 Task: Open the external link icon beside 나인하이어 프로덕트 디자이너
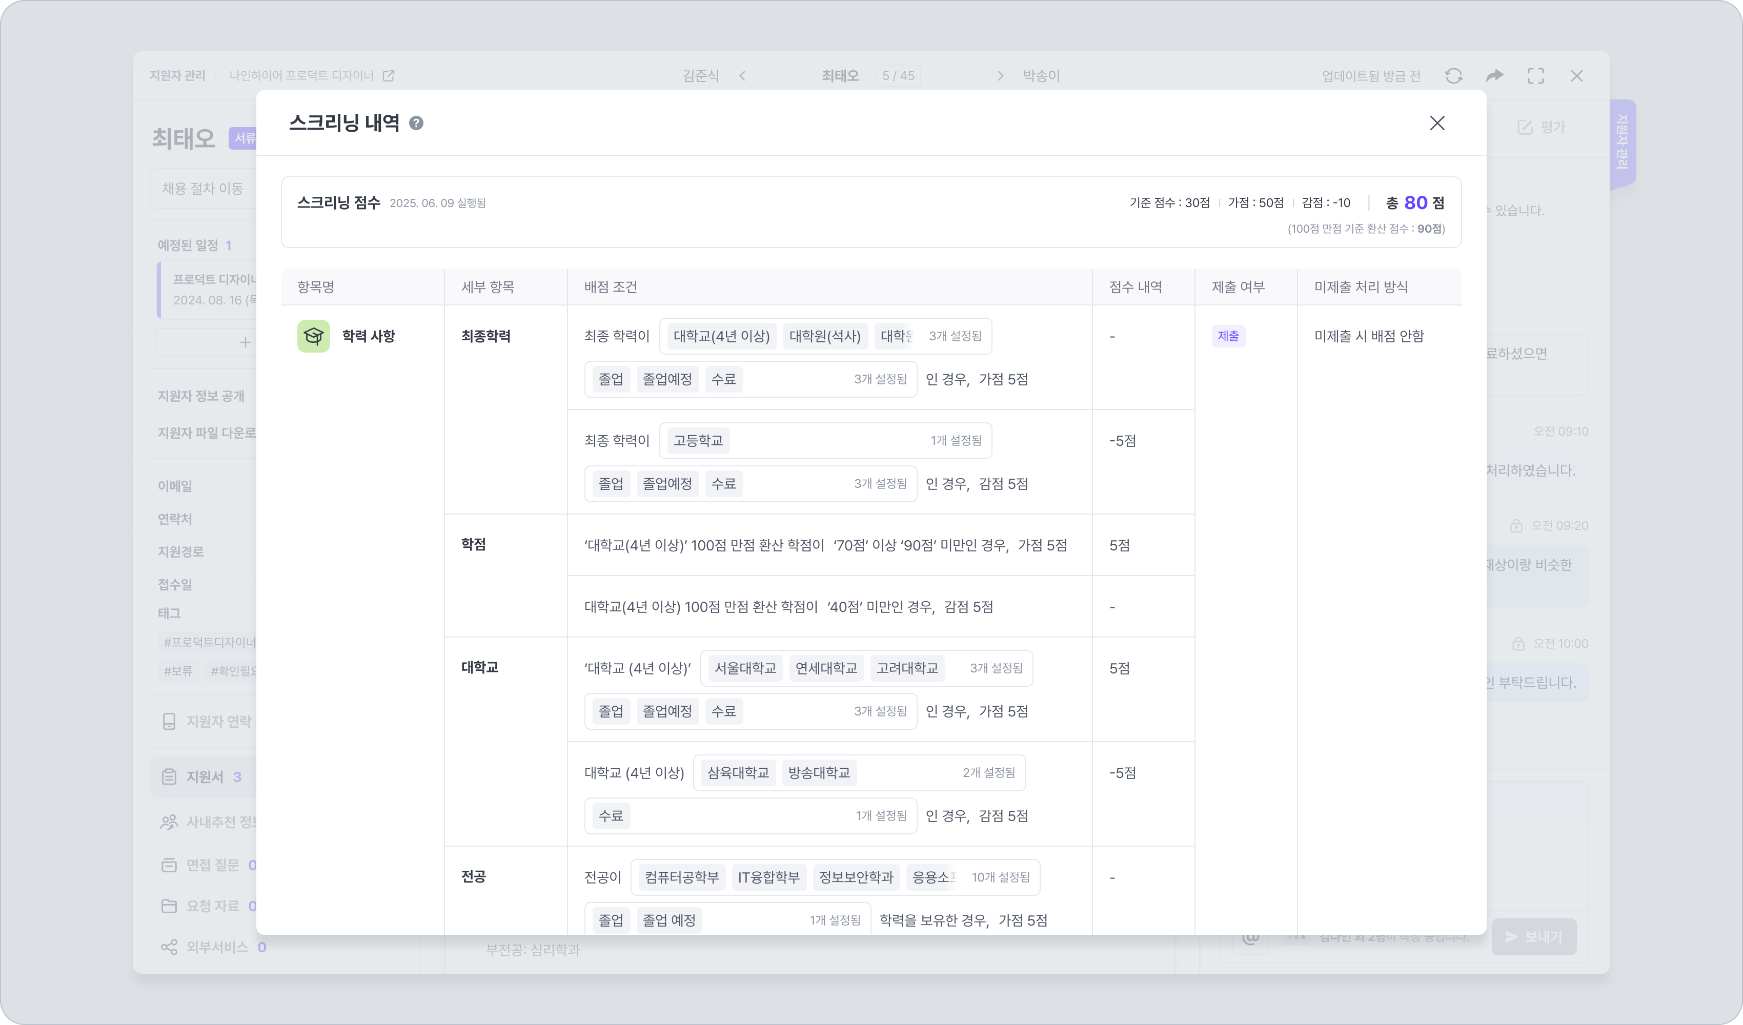389,76
